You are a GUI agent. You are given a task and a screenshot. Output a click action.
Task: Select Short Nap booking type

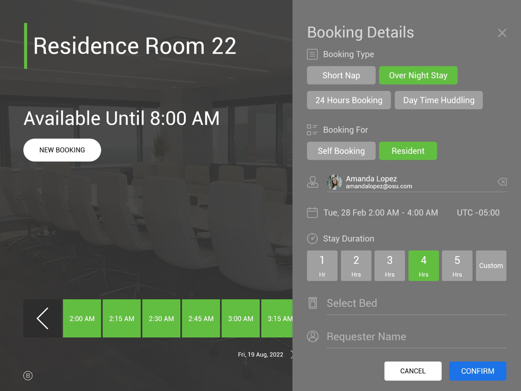pyautogui.click(x=341, y=75)
